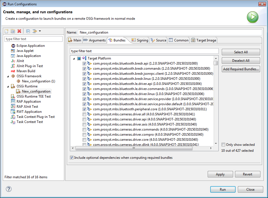Click the Duplicate launch configuration icon

(13, 31)
